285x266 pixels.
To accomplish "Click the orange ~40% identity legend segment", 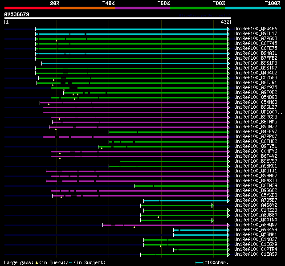I will pyautogui.click(x=87, y=8).
